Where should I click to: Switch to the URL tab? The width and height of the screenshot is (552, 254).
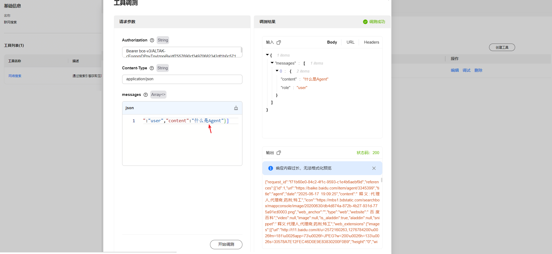coord(350,42)
